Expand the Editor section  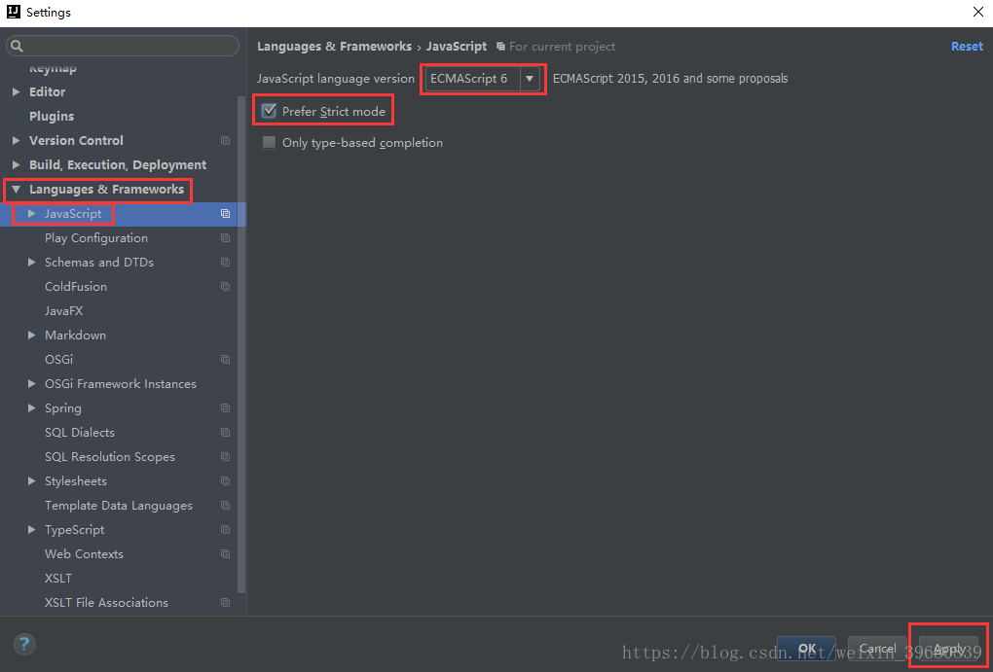click(17, 91)
